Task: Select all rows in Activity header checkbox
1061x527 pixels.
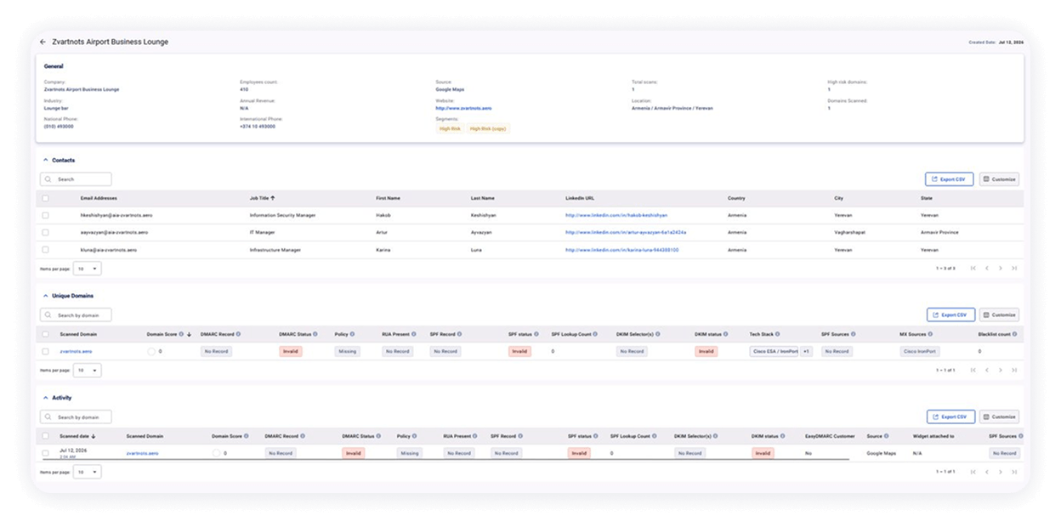Action: 46,436
